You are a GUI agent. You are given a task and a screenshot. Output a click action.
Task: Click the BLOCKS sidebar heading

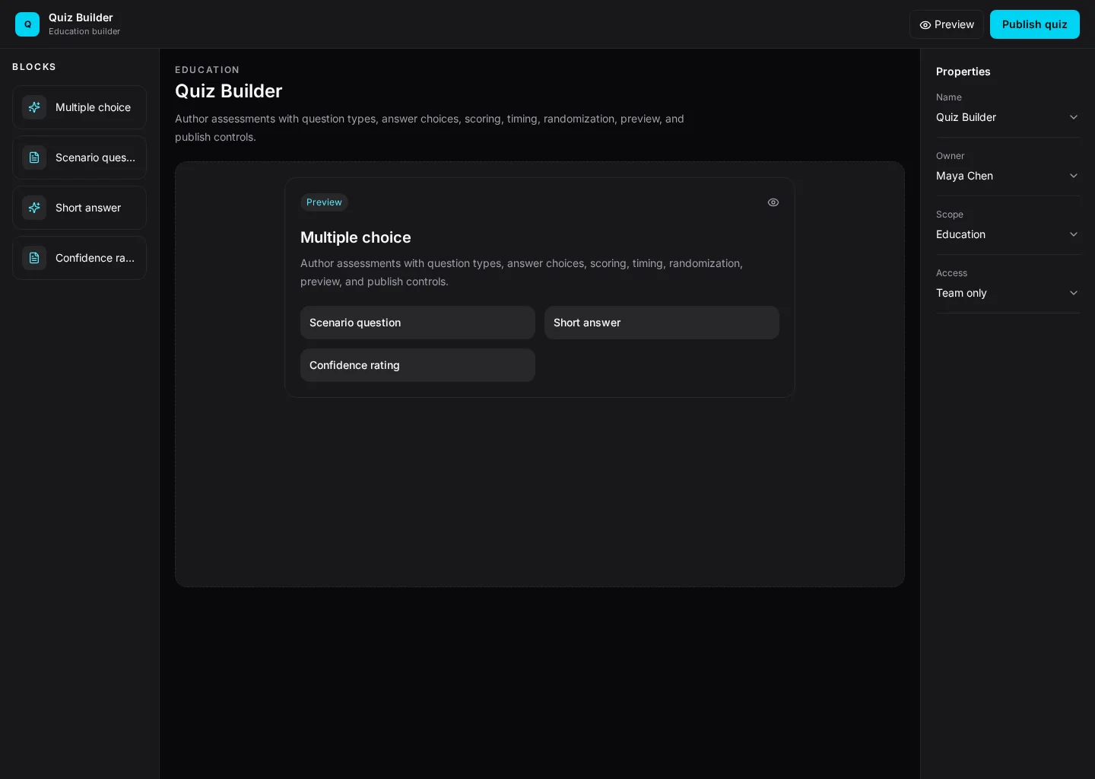coord(34,67)
